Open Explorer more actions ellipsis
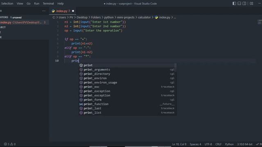Viewport: 262px width, 147px height. pyautogui.click(x=44, y=11)
